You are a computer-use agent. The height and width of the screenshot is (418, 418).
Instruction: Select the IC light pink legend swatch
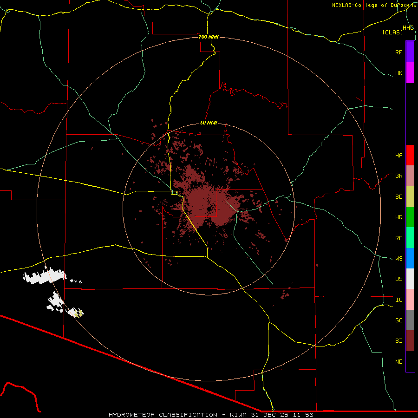[x=410, y=300]
